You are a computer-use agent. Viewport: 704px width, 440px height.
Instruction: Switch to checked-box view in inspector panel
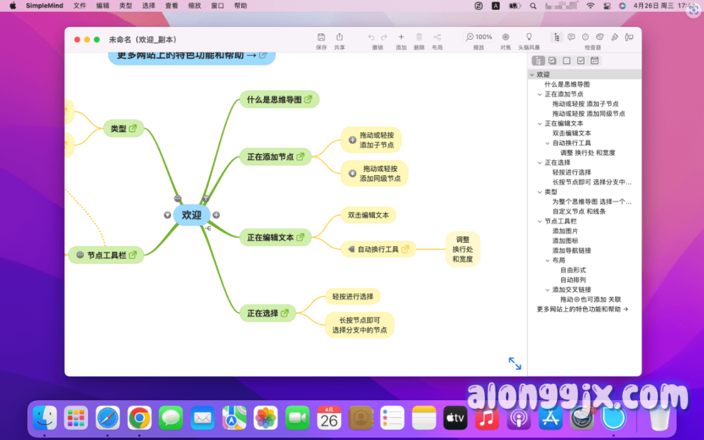pyautogui.click(x=581, y=60)
